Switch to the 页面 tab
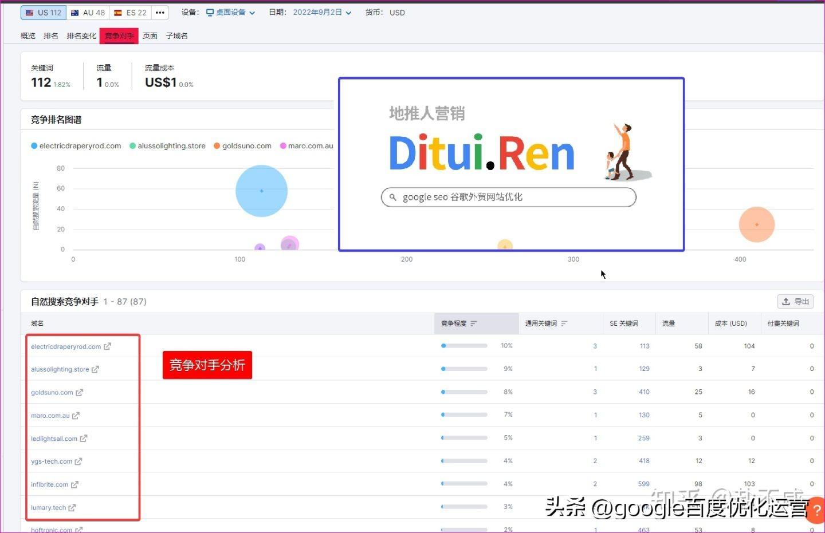Screen dimensions: 825x533 tap(150, 35)
